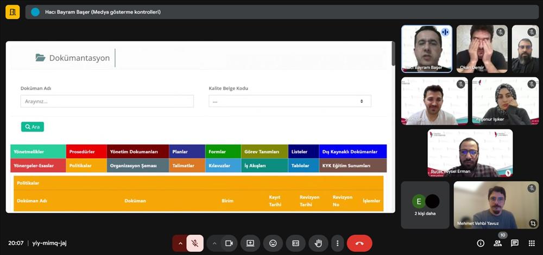Toggle the camera button
543x255 pixels.
tap(229, 244)
